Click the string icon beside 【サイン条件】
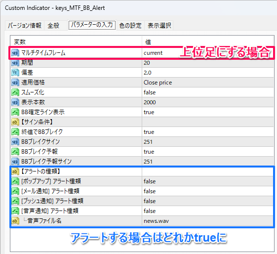 tap(15, 122)
